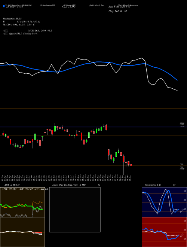Click the long-wick red candle at the price low
The height and width of the screenshot is (247, 187).
(123, 164)
